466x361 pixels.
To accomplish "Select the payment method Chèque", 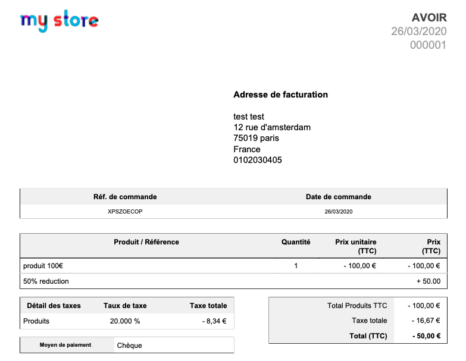I will point(129,346).
